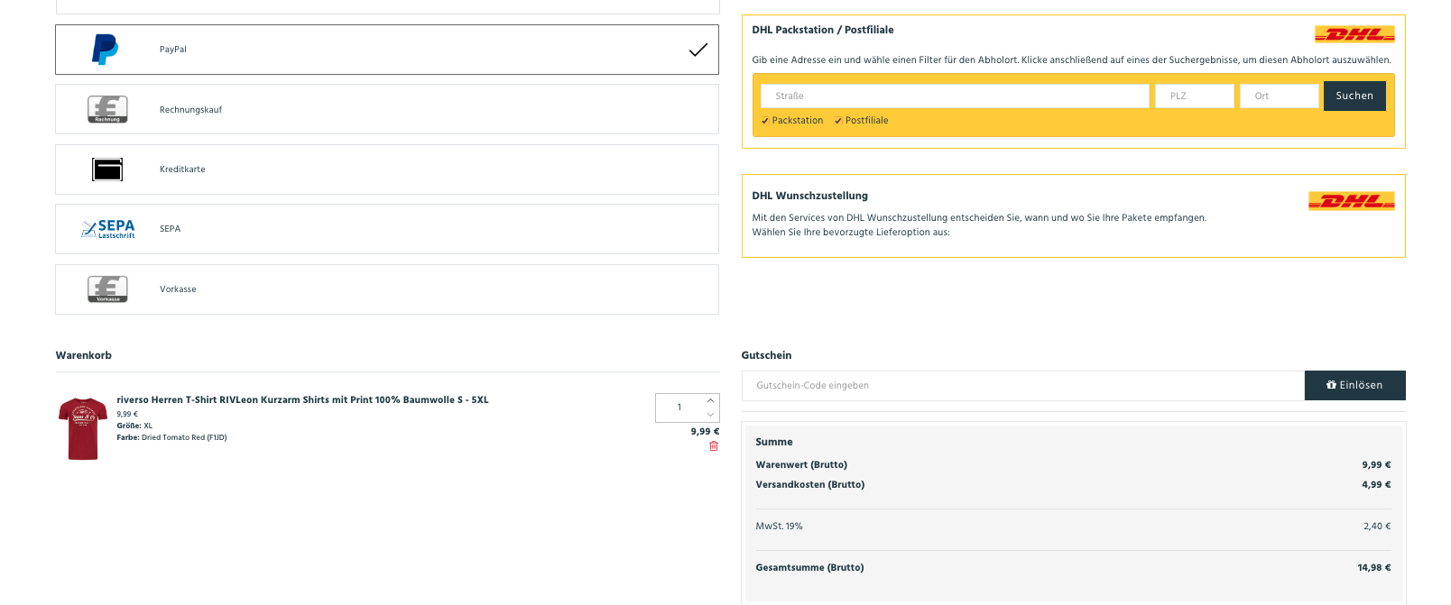Redeem voucher with Einlösen button
The width and height of the screenshot is (1451, 605).
[x=1354, y=385]
